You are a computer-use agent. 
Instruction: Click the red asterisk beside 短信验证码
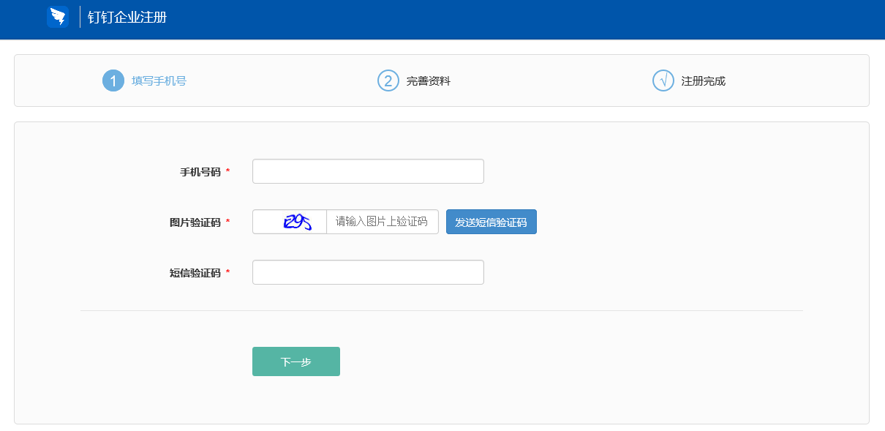click(227, 272)
